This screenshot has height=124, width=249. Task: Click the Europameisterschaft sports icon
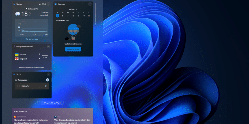(14, 46)
